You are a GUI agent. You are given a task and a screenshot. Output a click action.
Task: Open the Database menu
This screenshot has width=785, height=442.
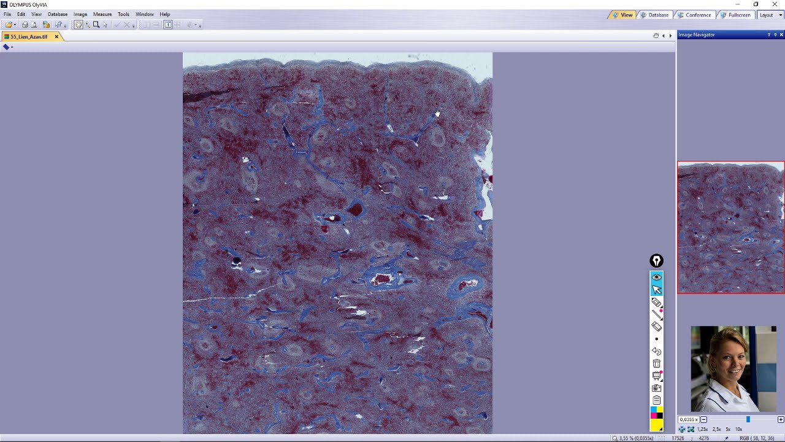(58, 14)
